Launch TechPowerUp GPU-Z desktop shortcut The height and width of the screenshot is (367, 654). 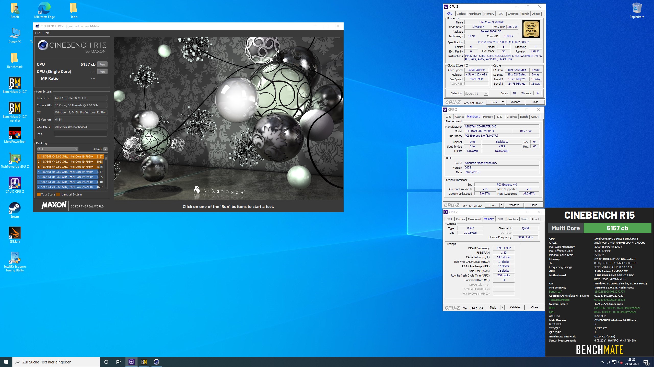point(15,161)
